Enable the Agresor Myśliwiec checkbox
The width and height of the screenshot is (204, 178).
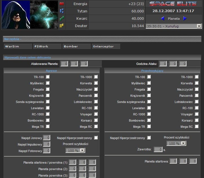pyautogui.click(x=48, y=83)
